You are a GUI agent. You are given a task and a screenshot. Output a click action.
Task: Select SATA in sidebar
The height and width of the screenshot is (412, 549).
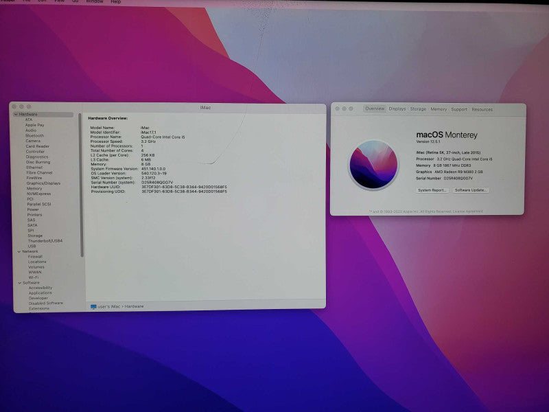pos(32,225)
